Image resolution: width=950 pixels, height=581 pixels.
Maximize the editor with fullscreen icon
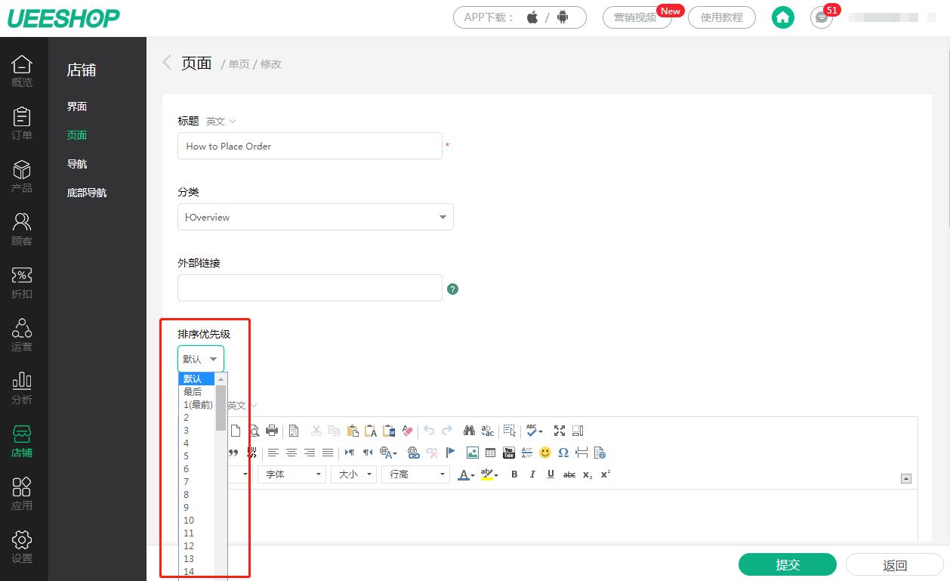click(560, 431)
